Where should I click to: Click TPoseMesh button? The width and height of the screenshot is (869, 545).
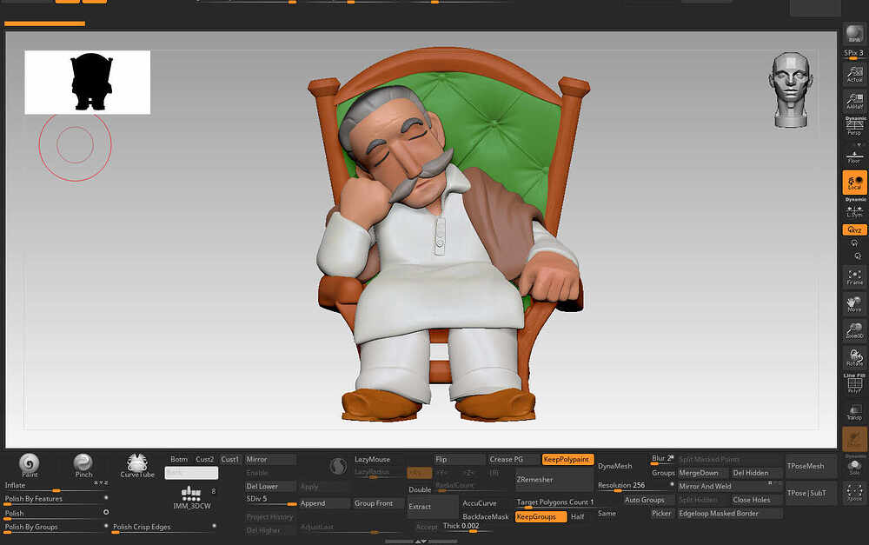pos(811,466)
